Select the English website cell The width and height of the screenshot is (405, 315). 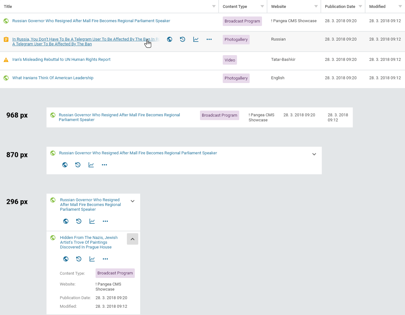278,78
